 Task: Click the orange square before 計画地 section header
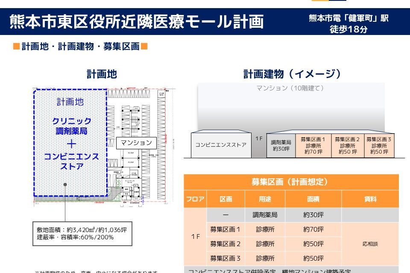coord(16,46)
